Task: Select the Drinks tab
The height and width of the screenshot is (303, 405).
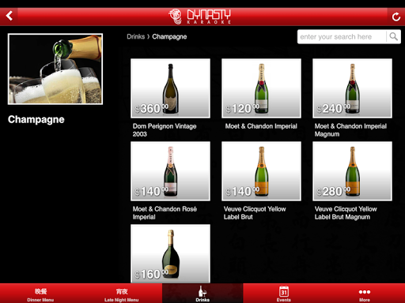Action: point(202,294)
